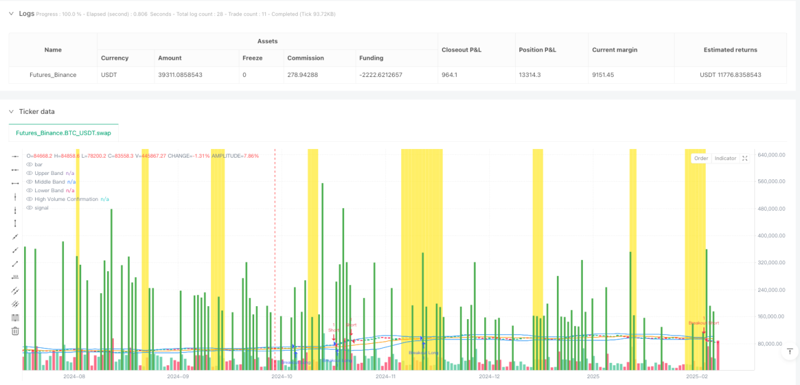Click the back-to-top arrow button

click(789, 352)
